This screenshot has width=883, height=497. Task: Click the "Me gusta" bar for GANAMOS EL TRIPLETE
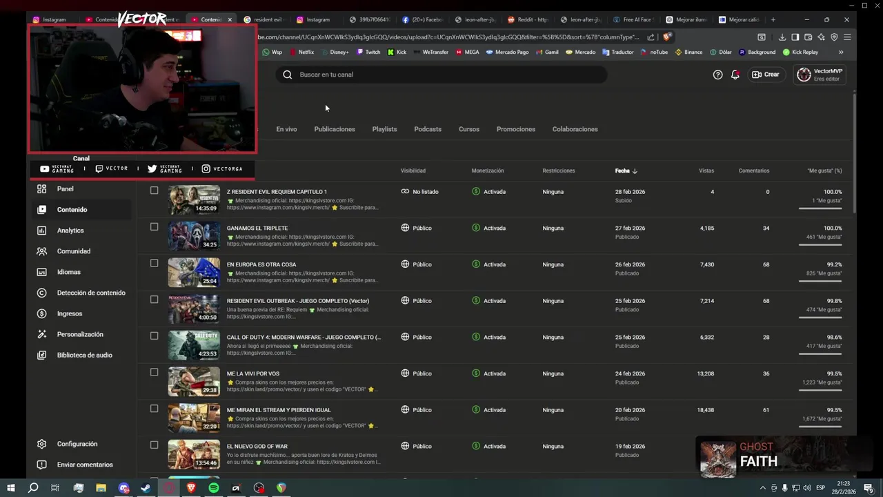click(820, 244)
